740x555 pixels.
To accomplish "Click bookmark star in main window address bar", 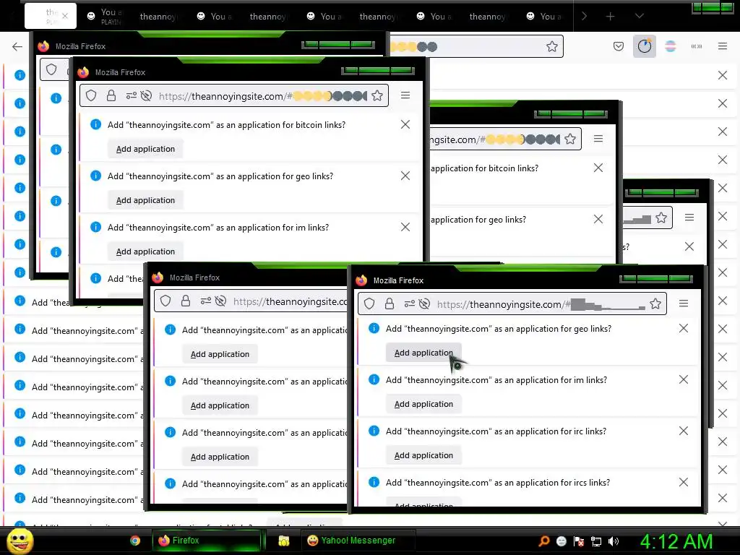I will [551, 46].
